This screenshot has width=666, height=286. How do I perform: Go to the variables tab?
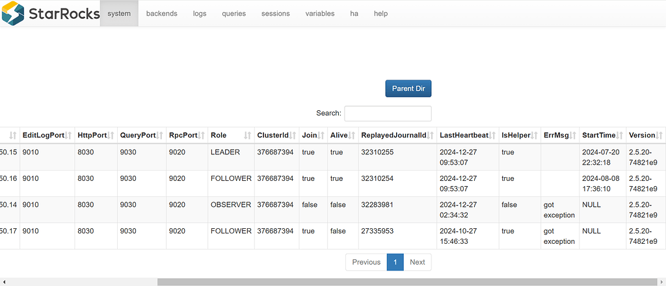click(319, 14)
